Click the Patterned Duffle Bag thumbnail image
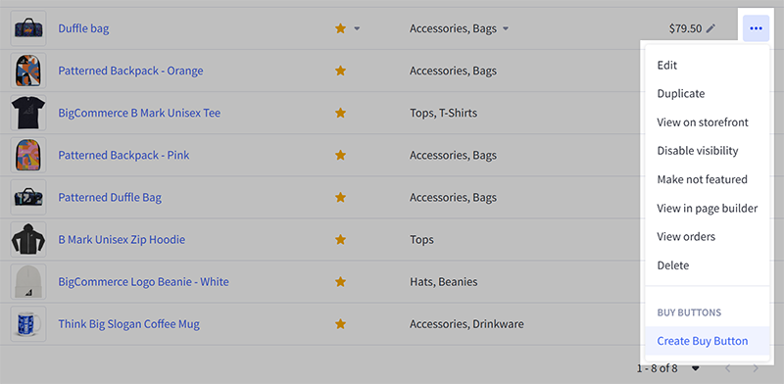This screenshot has width=784, height=384. [x=28, y=198]
